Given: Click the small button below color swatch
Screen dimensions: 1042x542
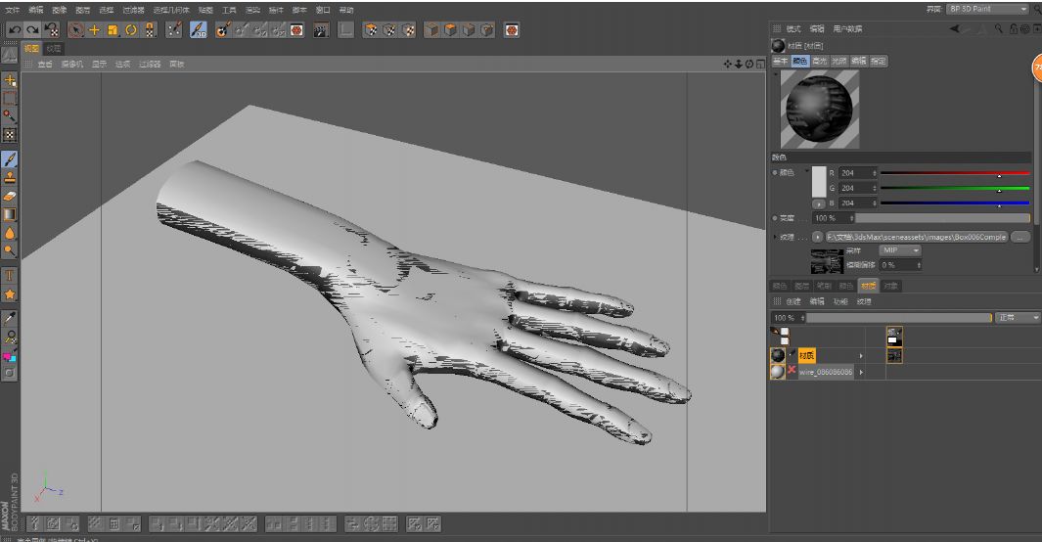Looking at the screenshot, I should [819, 203].
